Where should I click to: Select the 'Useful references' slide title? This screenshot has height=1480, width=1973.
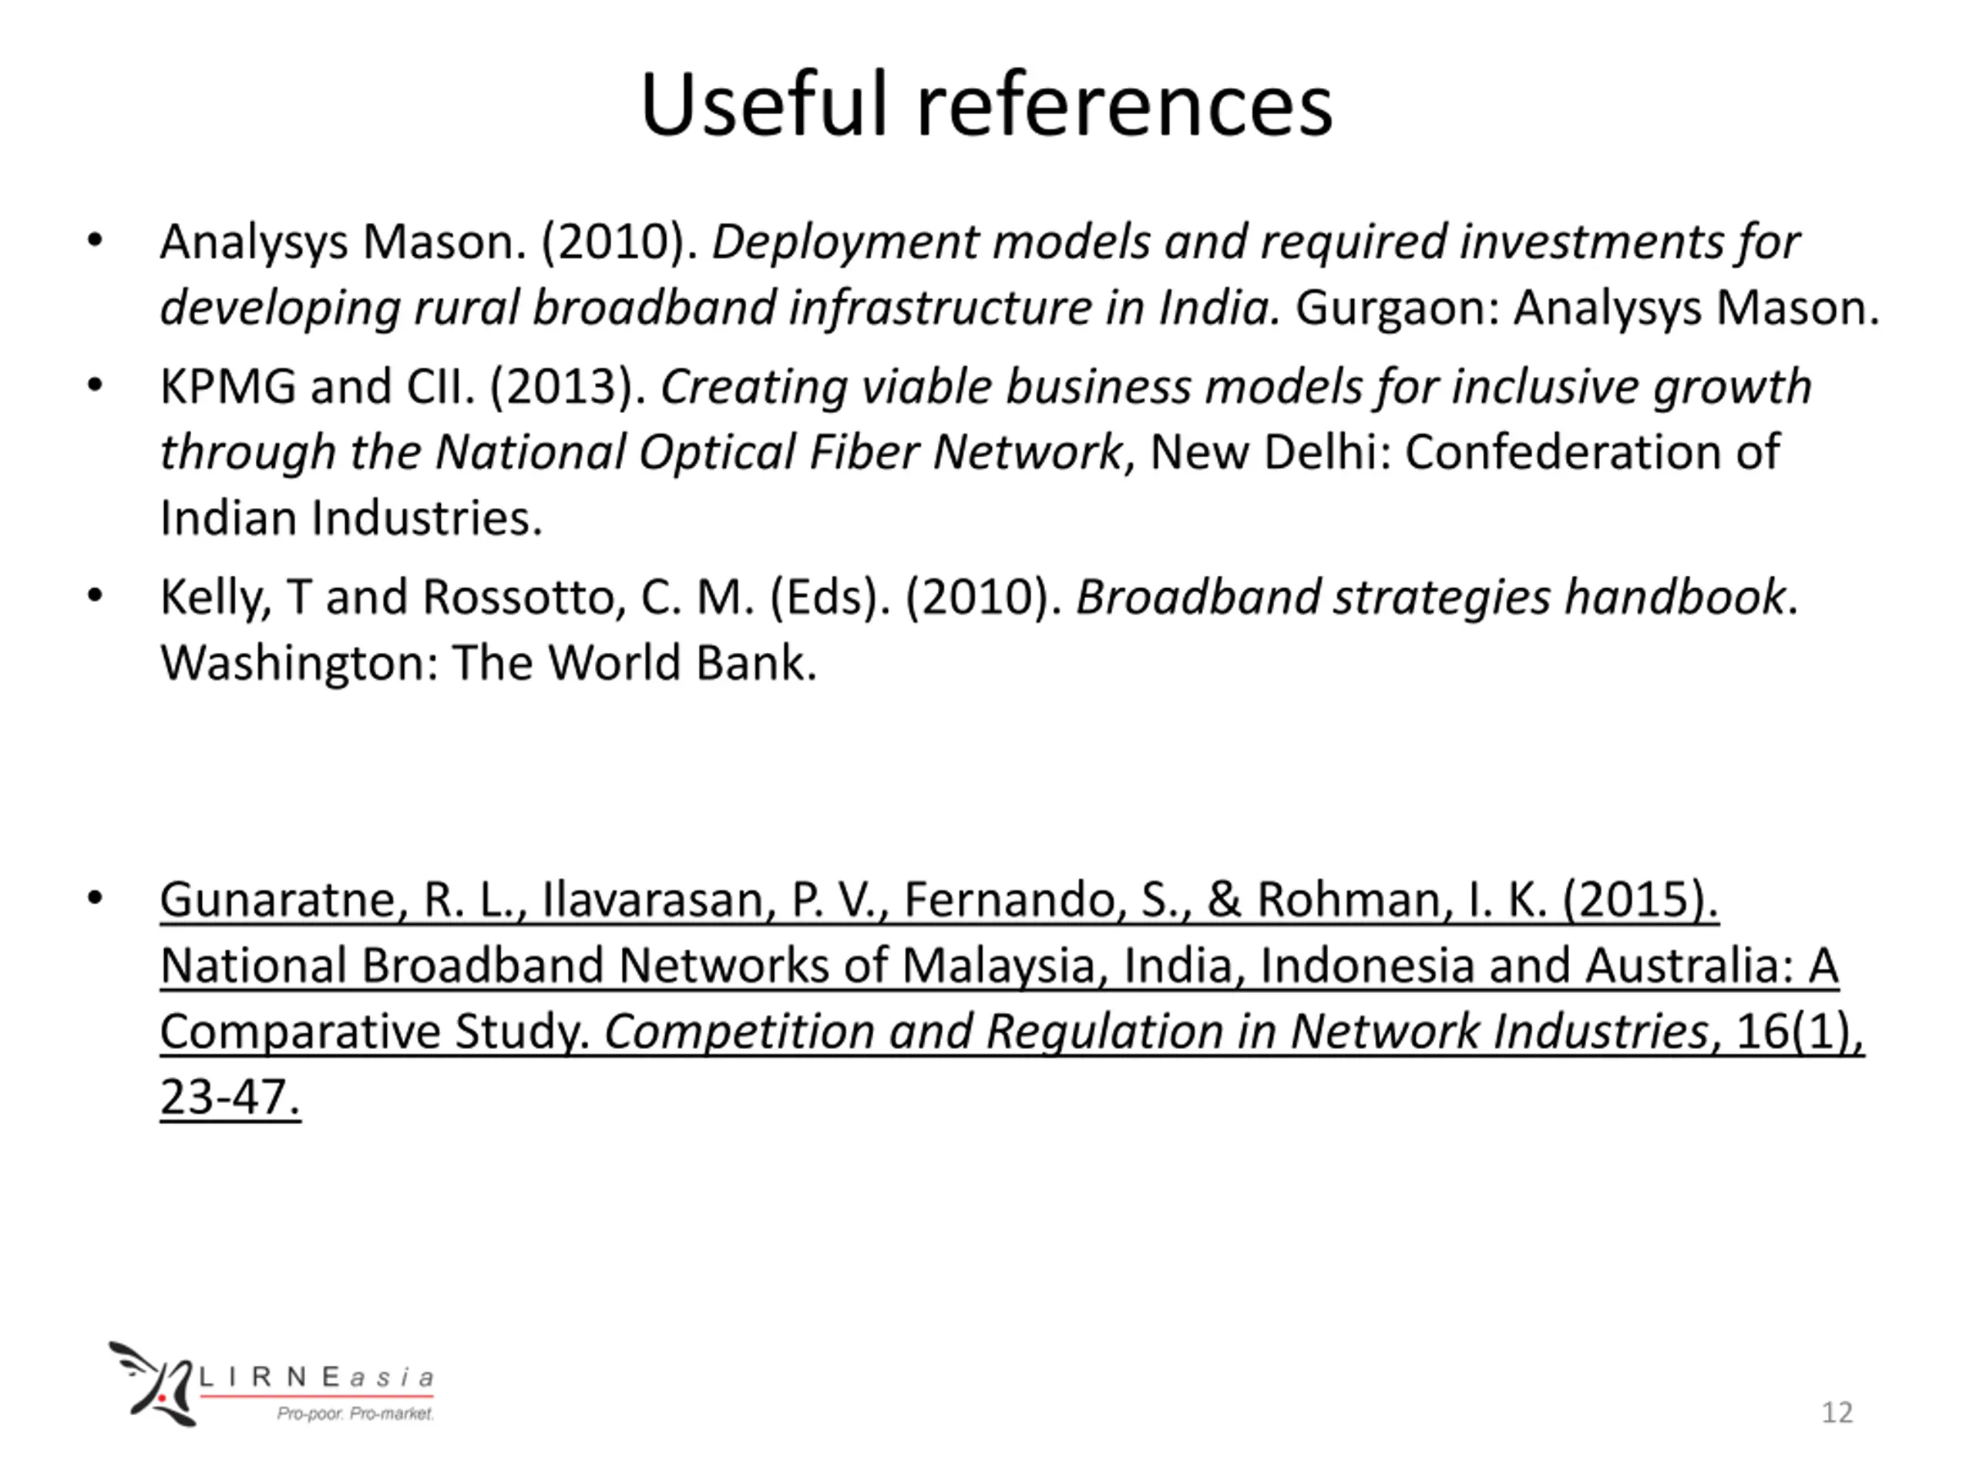pos(986,104)
